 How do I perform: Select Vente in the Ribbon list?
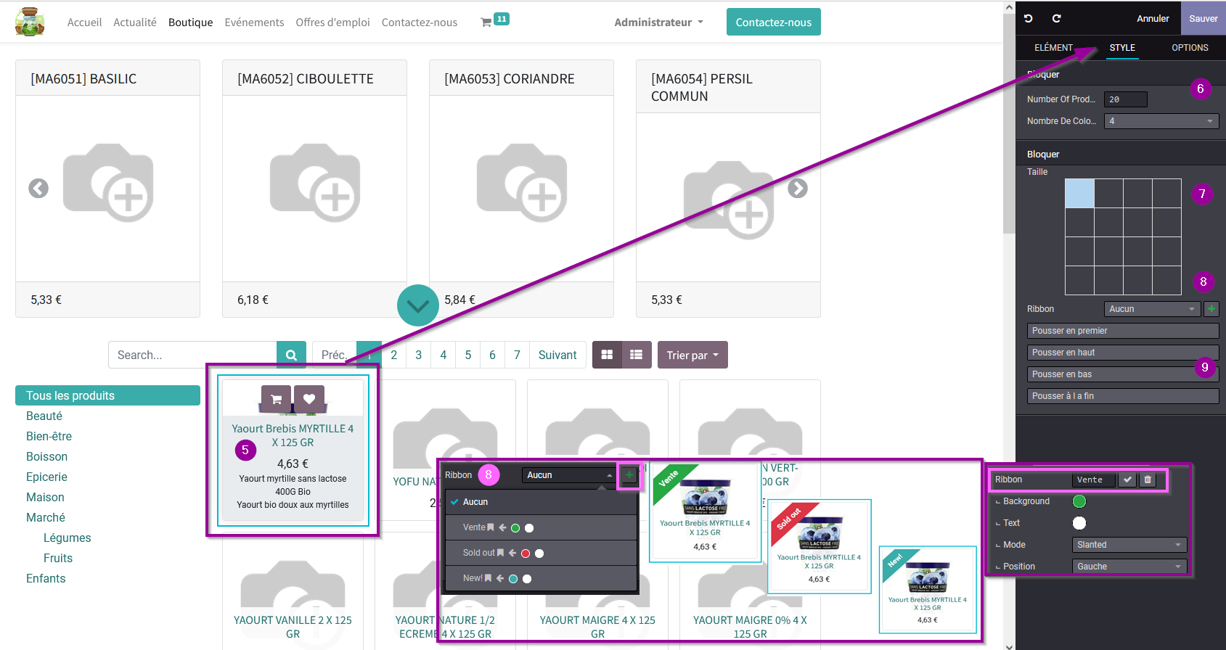[x=542, y=527]
